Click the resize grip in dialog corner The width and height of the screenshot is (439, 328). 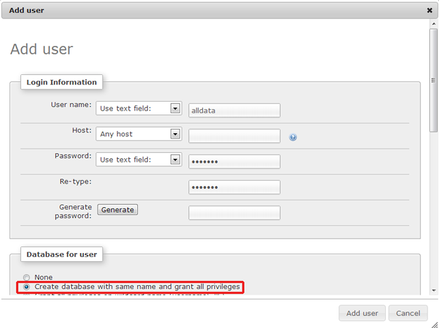click(434, 324)
